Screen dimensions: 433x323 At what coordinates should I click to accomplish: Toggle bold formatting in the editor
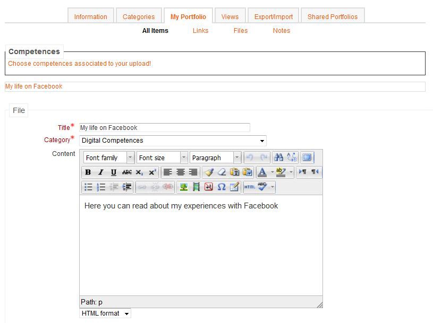88,172
